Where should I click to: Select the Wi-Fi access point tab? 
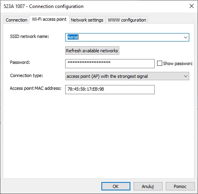49,20
